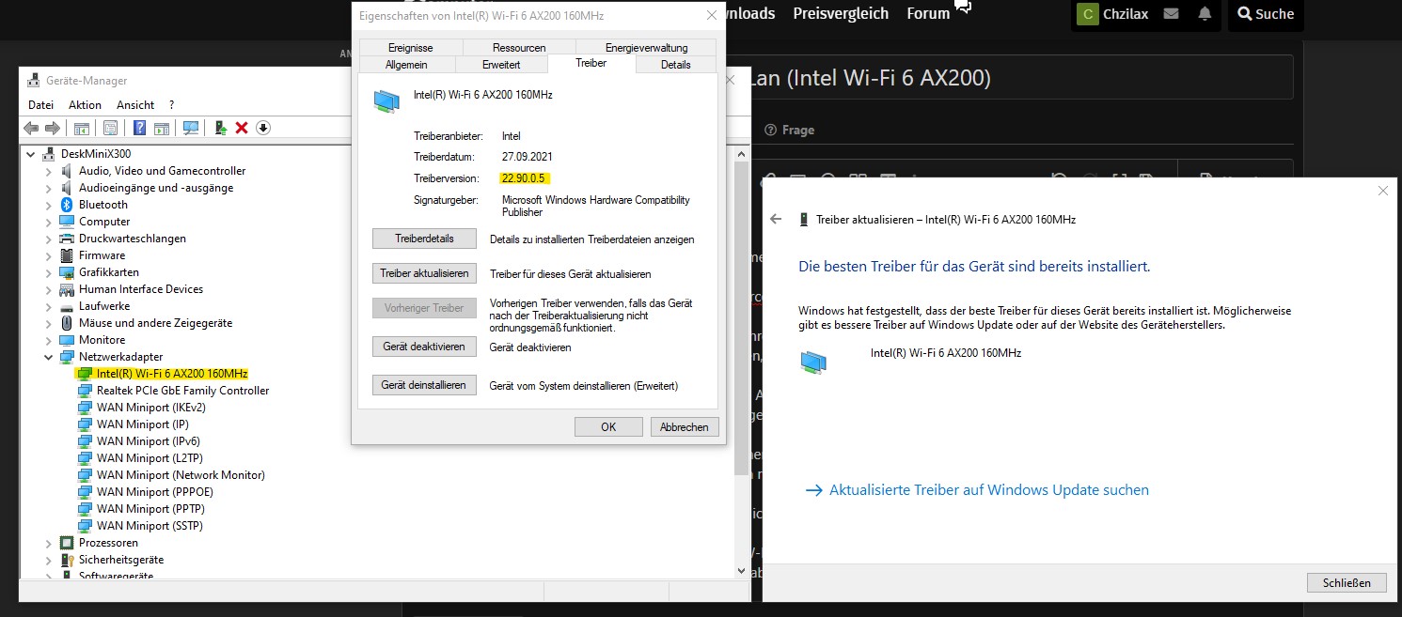Open Preisvergleich in website header
Screen dimensions: 1402x617
[x=841, y=14]
